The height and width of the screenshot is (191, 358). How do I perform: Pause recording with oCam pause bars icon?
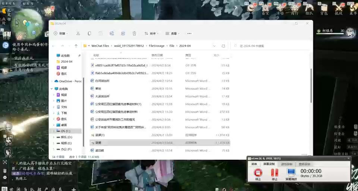point(275,172)
